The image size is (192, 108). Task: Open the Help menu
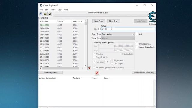66,10
